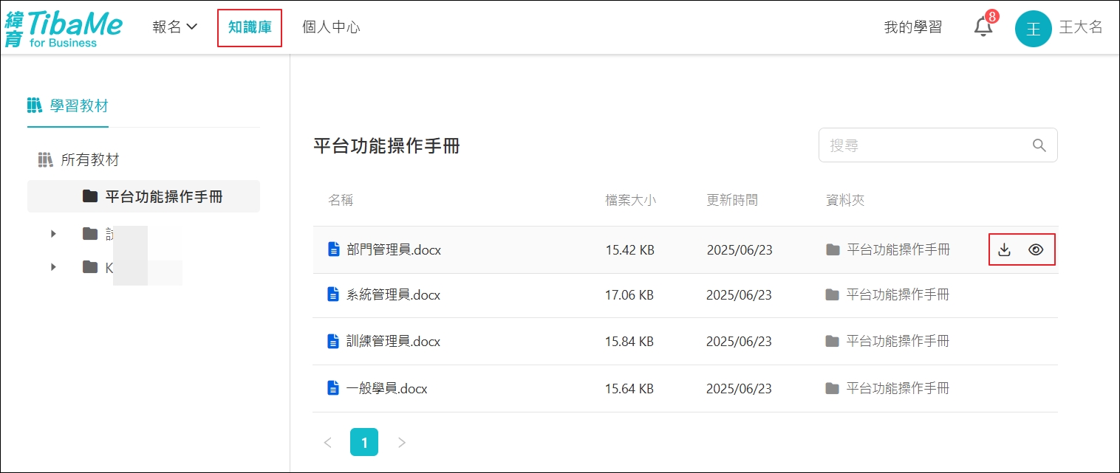The width and height of the screenshot is (1120, 473).
Task: Open the 知識庫 tab
Action: pos(250,28)
